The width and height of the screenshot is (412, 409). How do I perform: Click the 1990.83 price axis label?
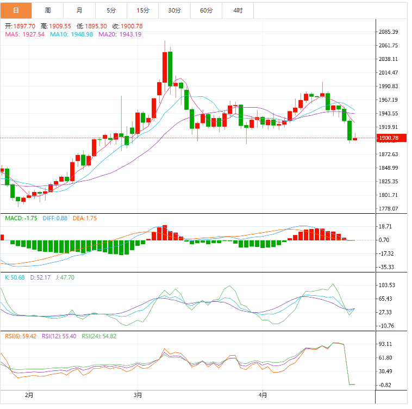point(388,86)
